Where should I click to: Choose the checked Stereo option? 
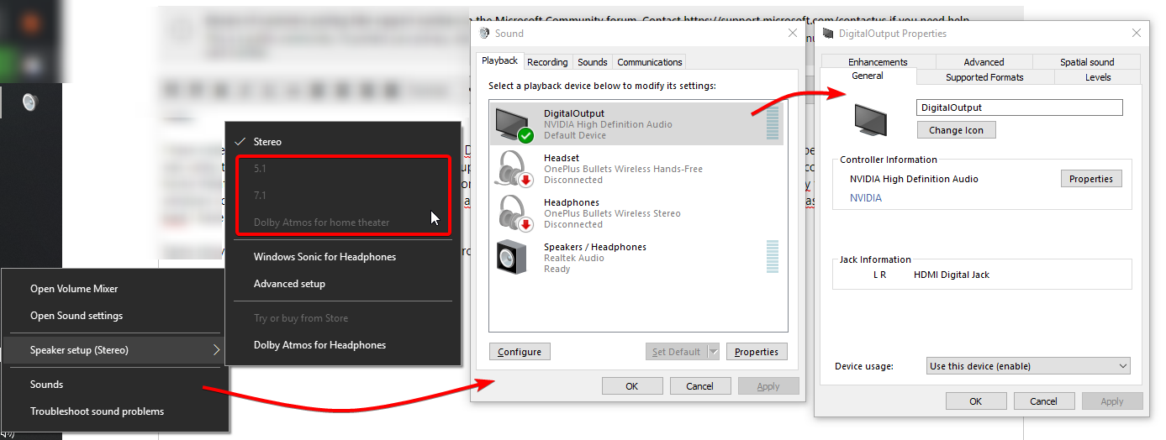(x=343, y=142)
